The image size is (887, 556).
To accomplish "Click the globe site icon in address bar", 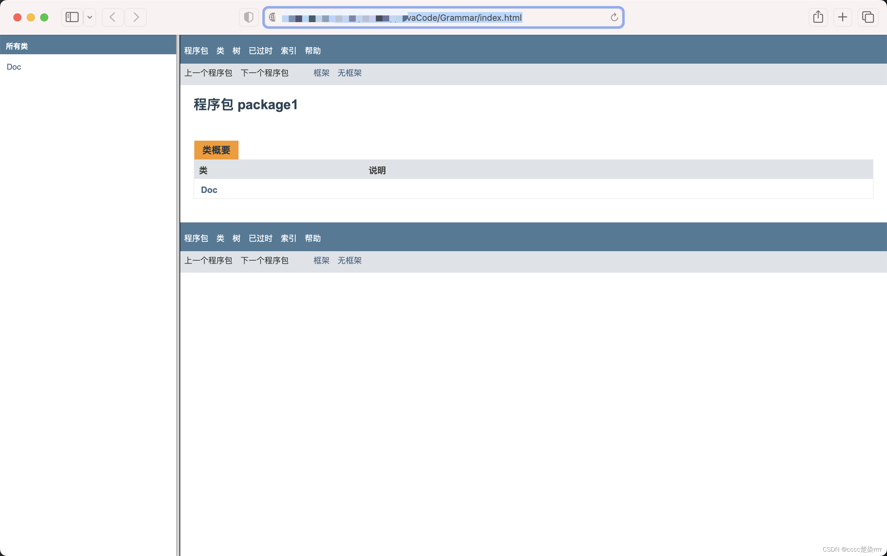I will click(x=273, y=17).
